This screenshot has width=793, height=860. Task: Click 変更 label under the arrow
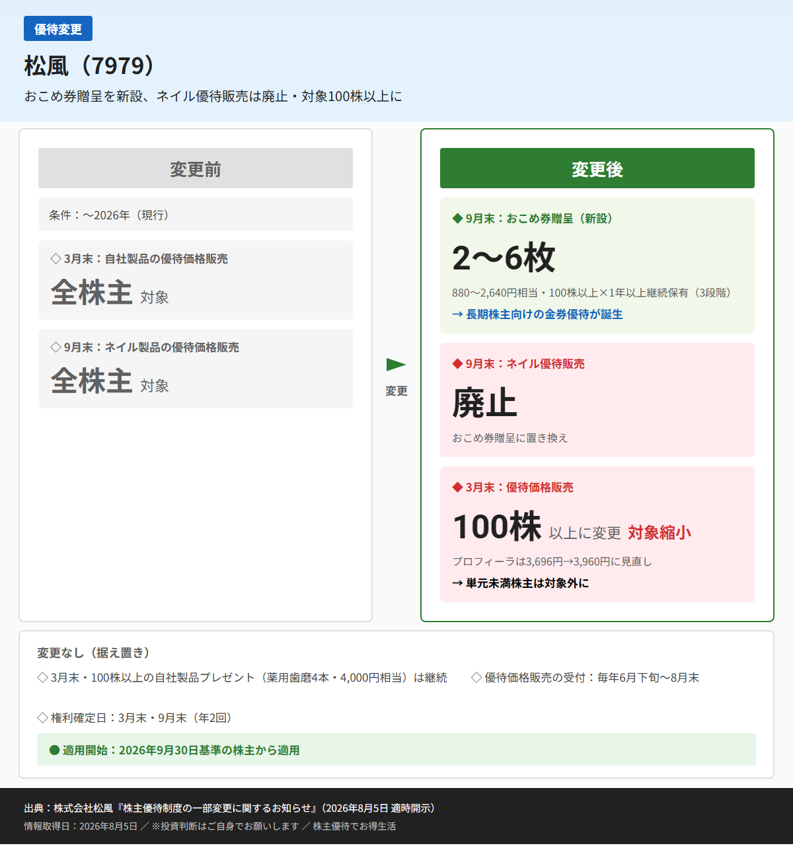(x=397, y=391)
